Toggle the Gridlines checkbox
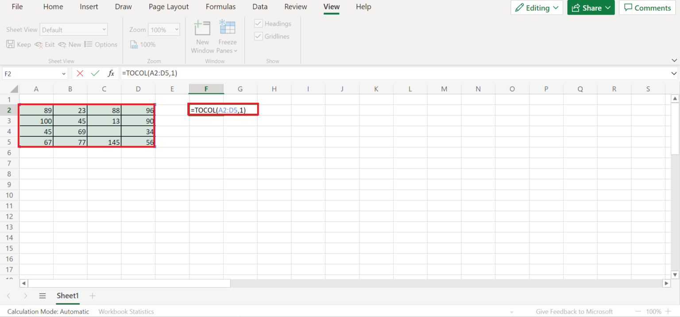The height and width of the screenshot is (317, 680). pos(259,36)
